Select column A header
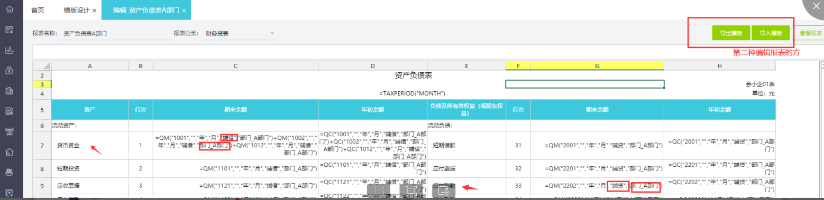 [89, 65]
